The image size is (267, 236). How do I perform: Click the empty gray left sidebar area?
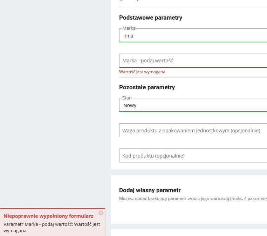point(53,105)
